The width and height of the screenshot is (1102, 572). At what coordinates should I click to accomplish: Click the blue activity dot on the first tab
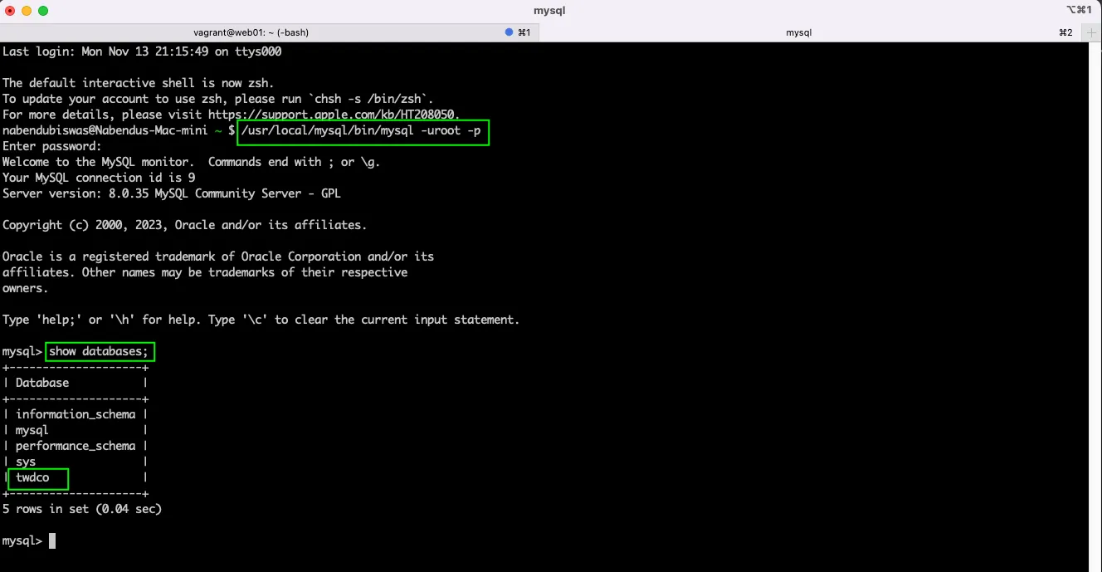point(509,32)
